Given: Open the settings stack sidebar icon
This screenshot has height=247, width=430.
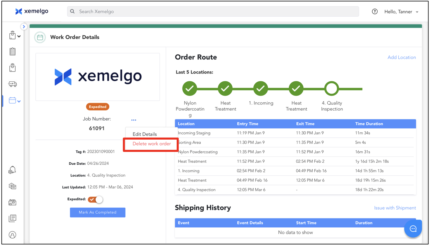Looking at the screenshot, I should (12, 186).
